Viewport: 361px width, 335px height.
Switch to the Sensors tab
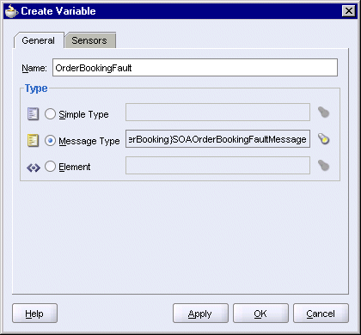(x=89, y=40)
